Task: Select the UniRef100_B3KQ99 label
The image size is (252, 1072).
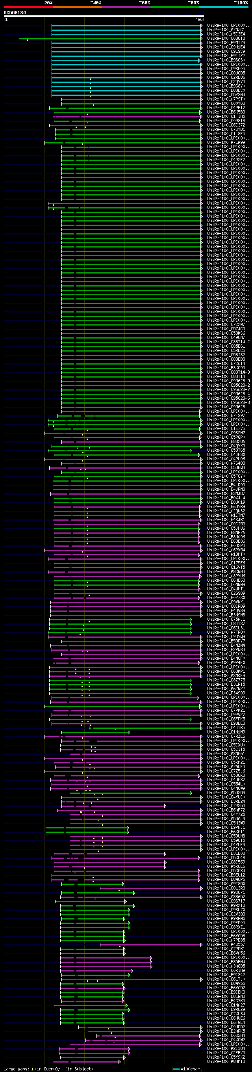Action: coord(226,367)
